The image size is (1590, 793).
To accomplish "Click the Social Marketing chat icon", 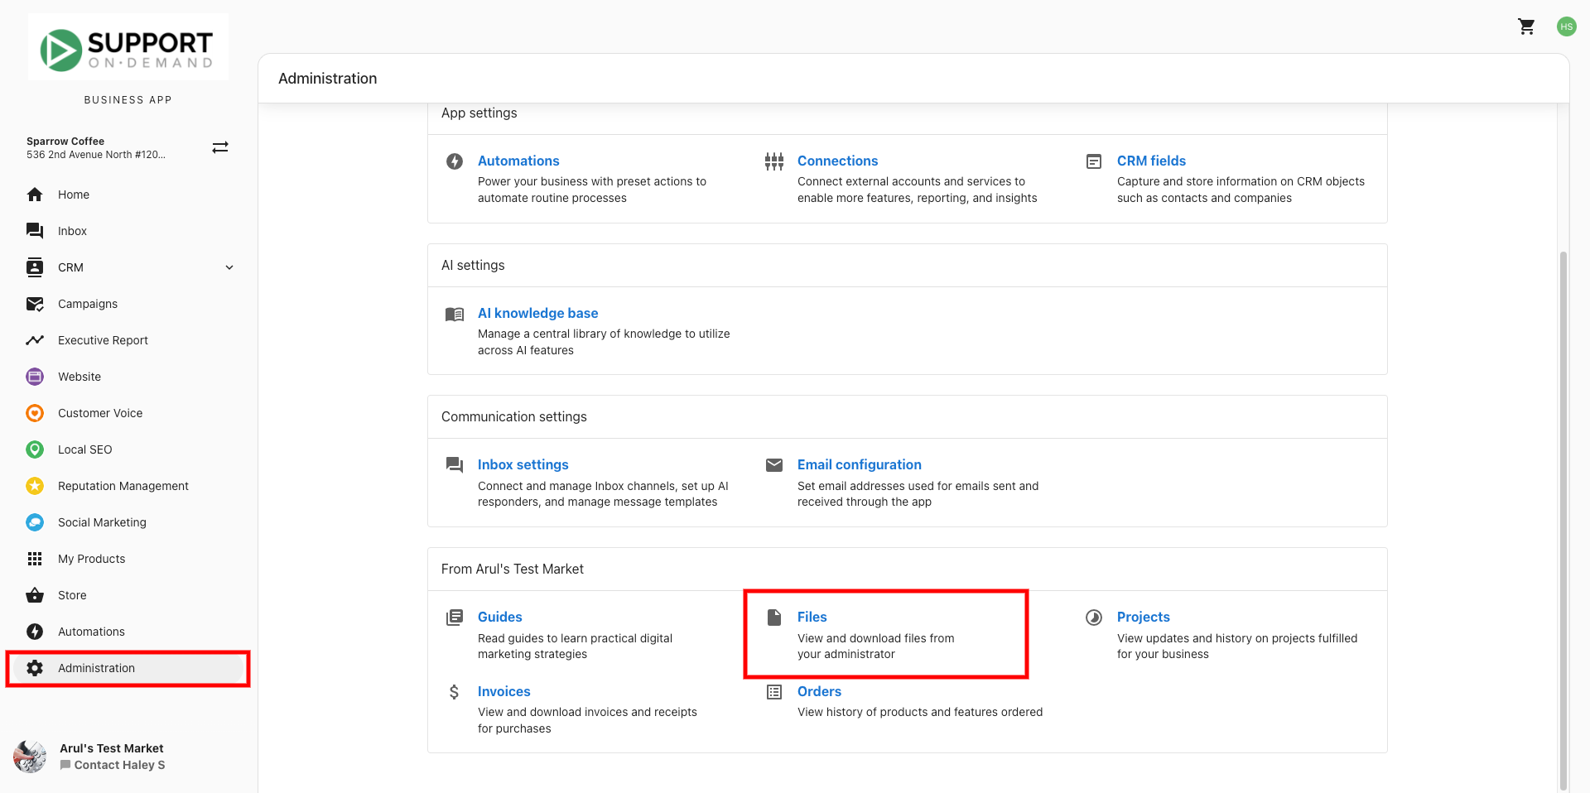I will point(35,522).
